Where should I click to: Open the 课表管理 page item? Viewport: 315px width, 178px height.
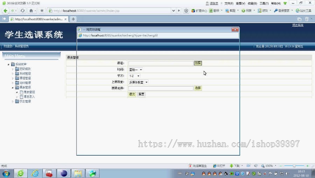(x=29, y=92)
